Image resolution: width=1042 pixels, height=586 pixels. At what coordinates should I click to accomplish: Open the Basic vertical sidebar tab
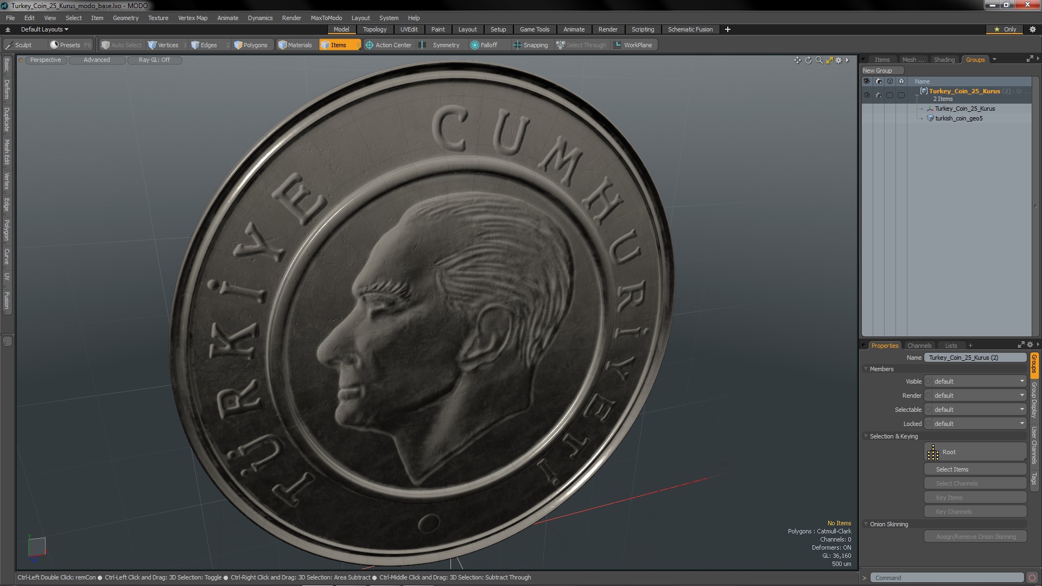tap(7, 66)
